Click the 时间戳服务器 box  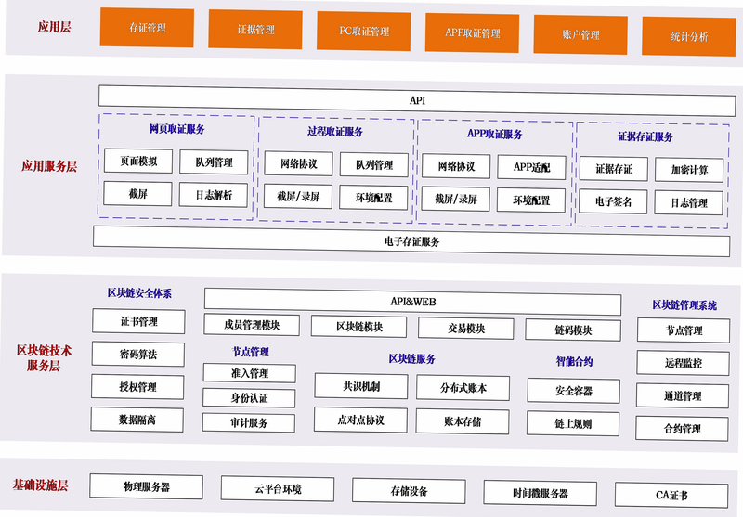[541, 493]
